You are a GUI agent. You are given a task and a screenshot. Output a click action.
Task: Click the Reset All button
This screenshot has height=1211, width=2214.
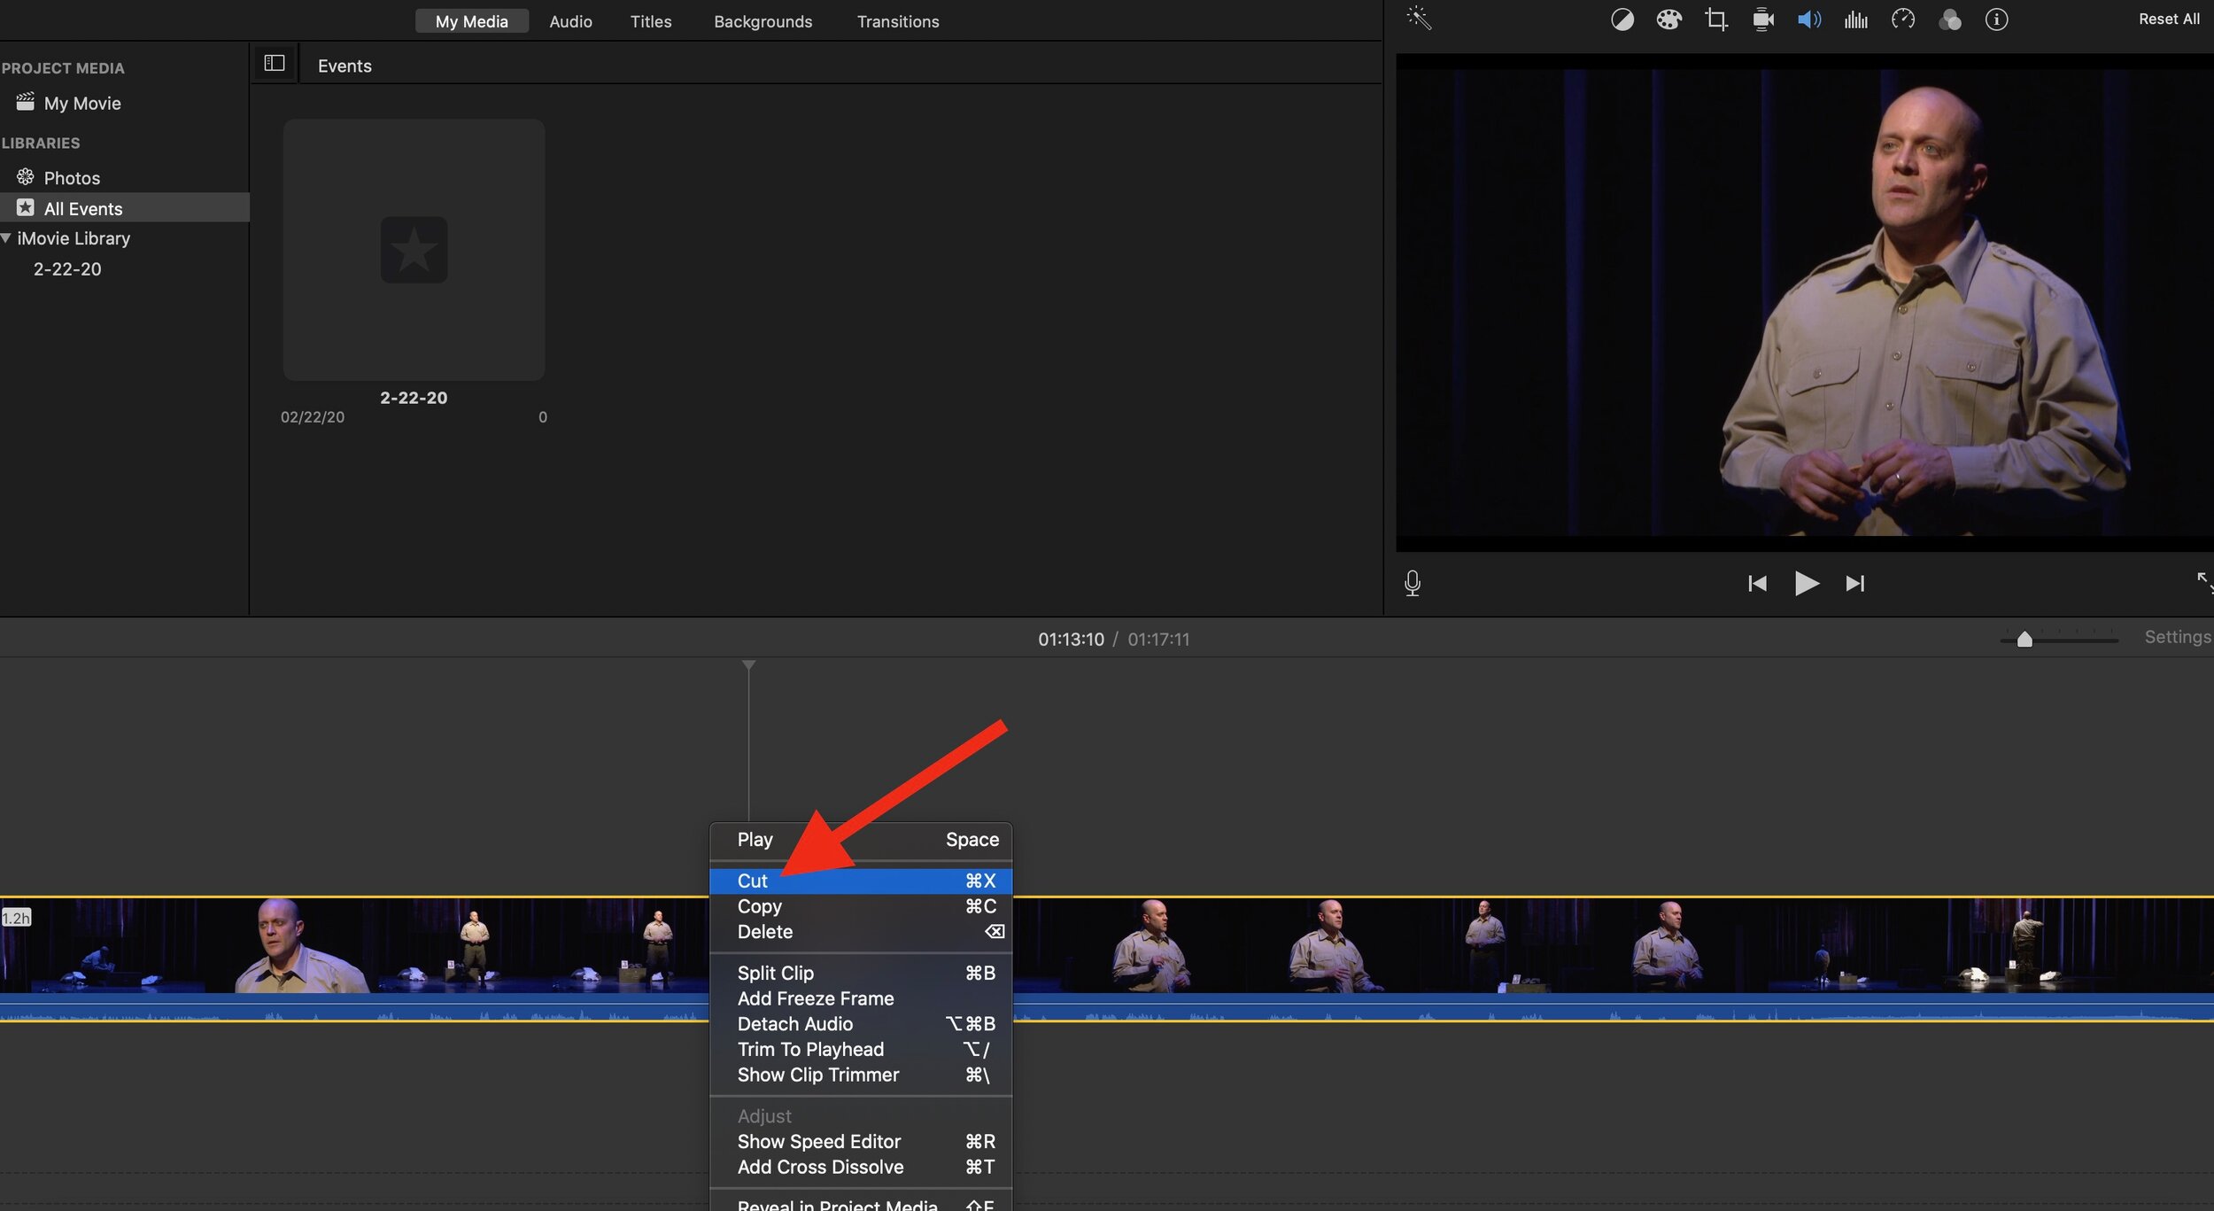tap(2169, 19)
